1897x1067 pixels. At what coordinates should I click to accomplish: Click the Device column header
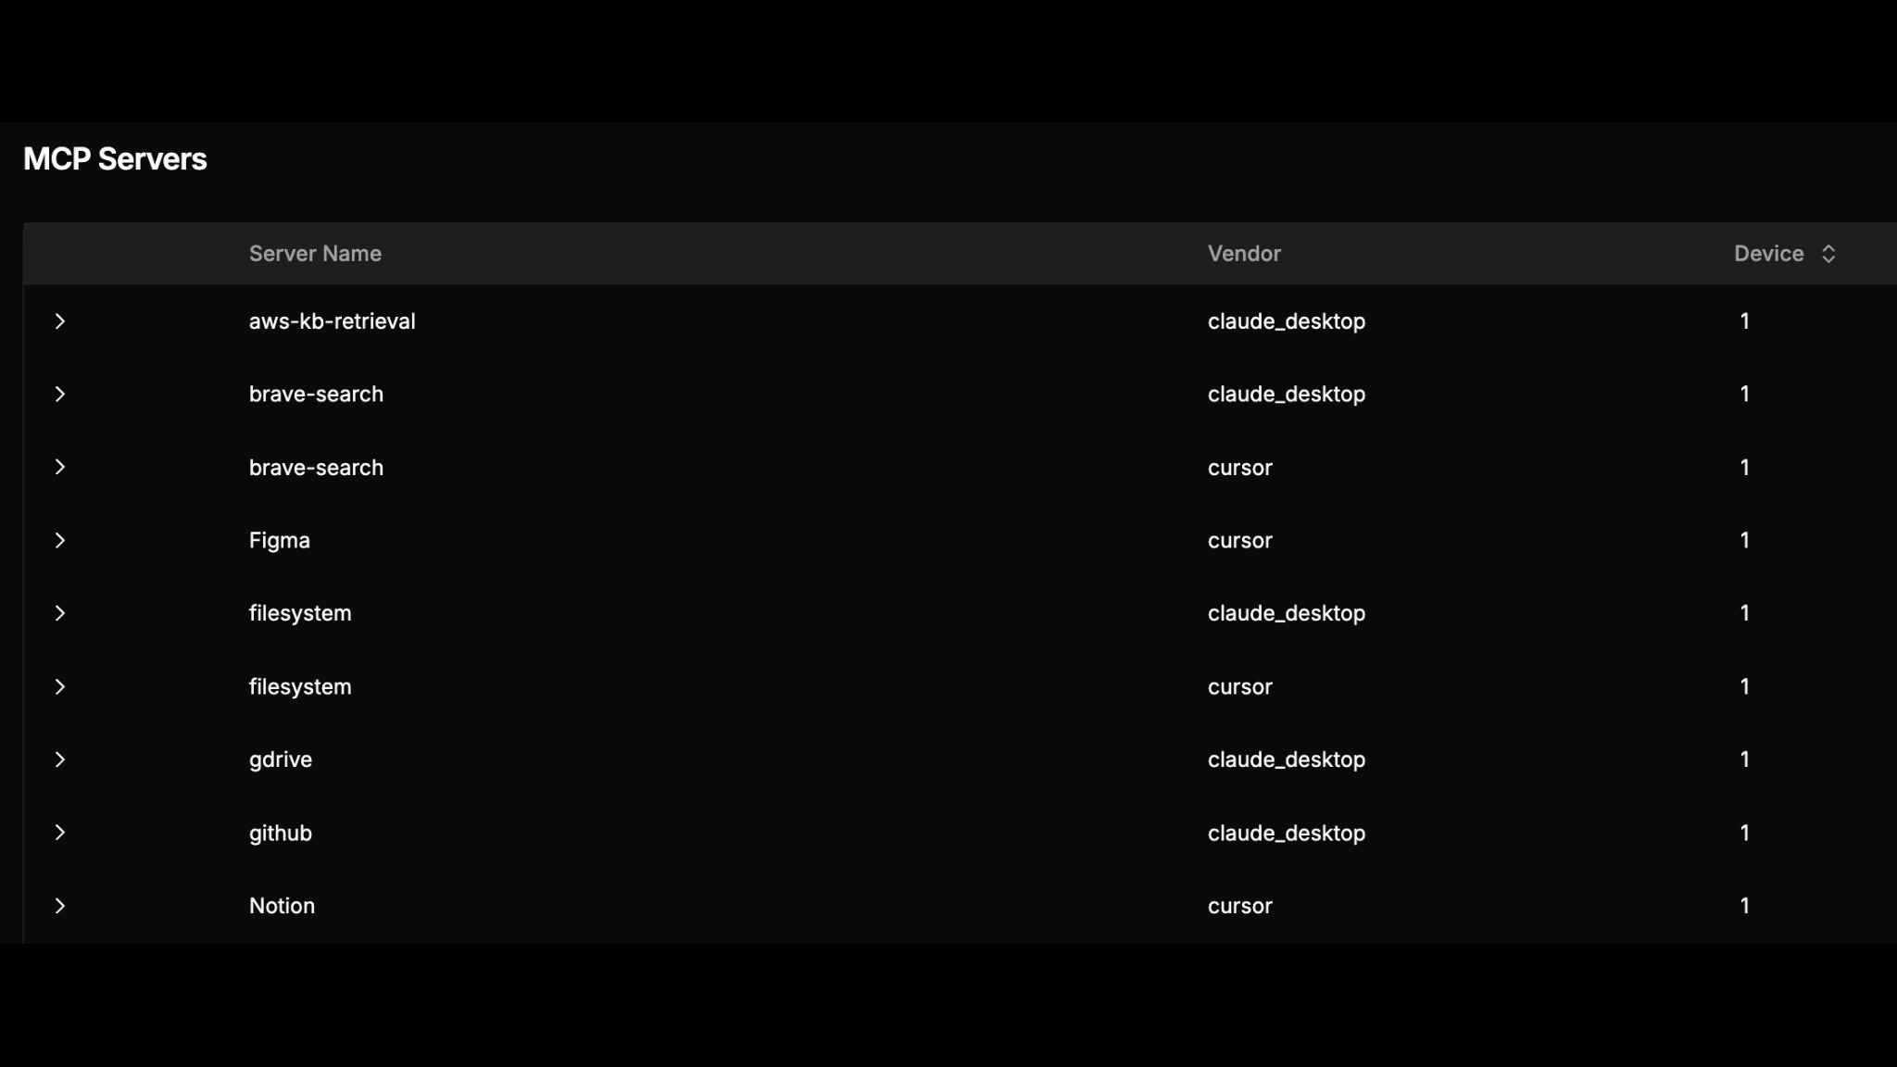[x=1768, y=254]
